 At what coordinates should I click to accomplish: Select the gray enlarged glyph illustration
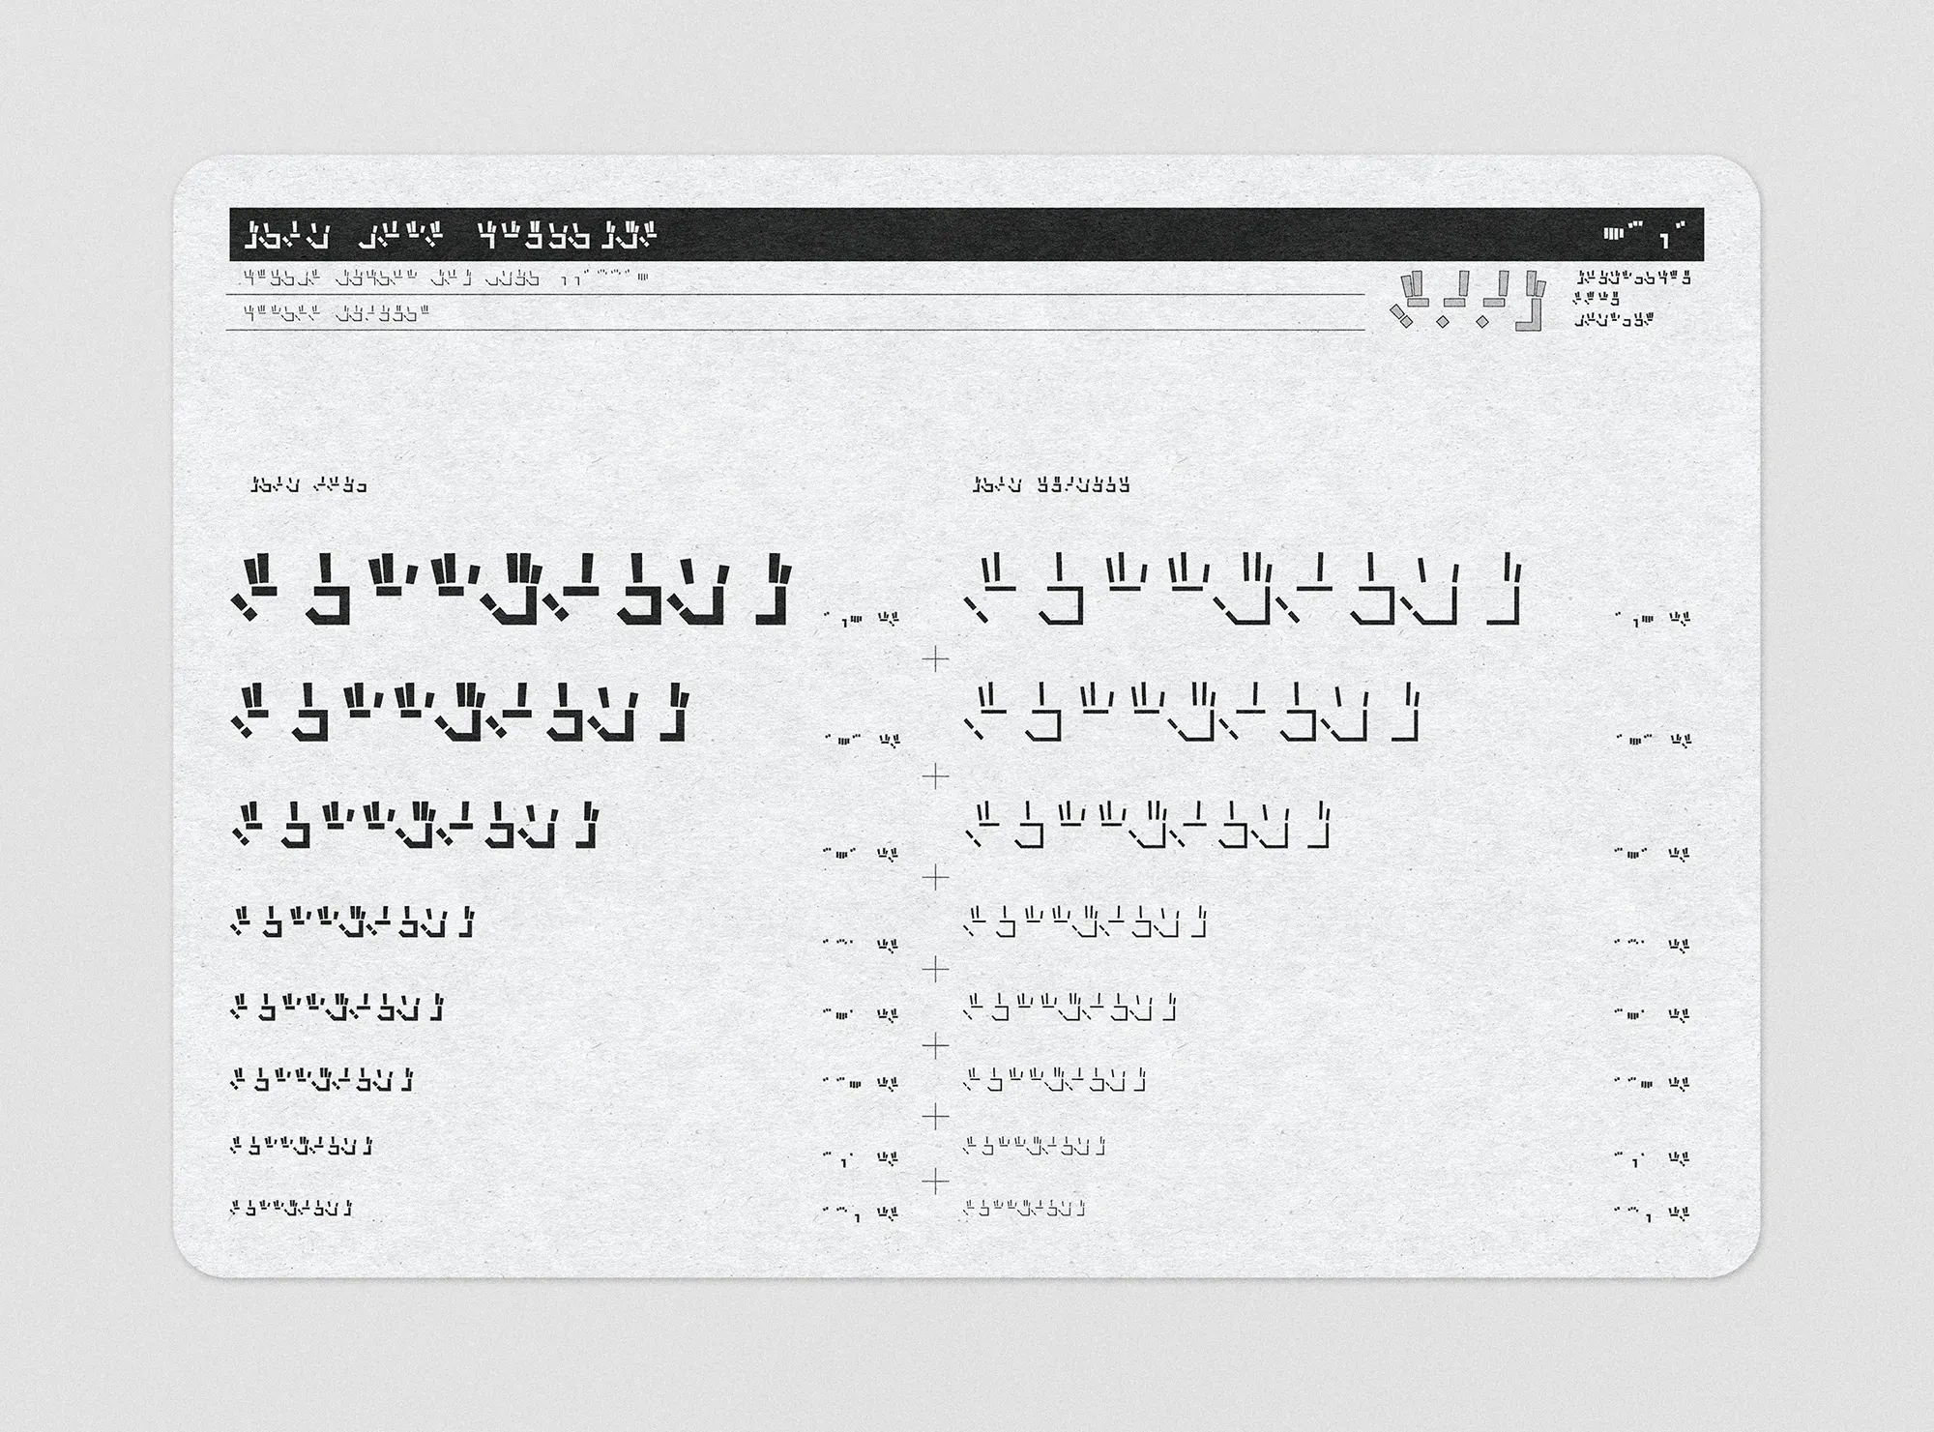point(1469,300)
